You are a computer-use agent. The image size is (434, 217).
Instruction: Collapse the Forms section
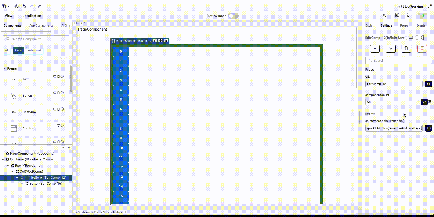(x=5, y=69)
